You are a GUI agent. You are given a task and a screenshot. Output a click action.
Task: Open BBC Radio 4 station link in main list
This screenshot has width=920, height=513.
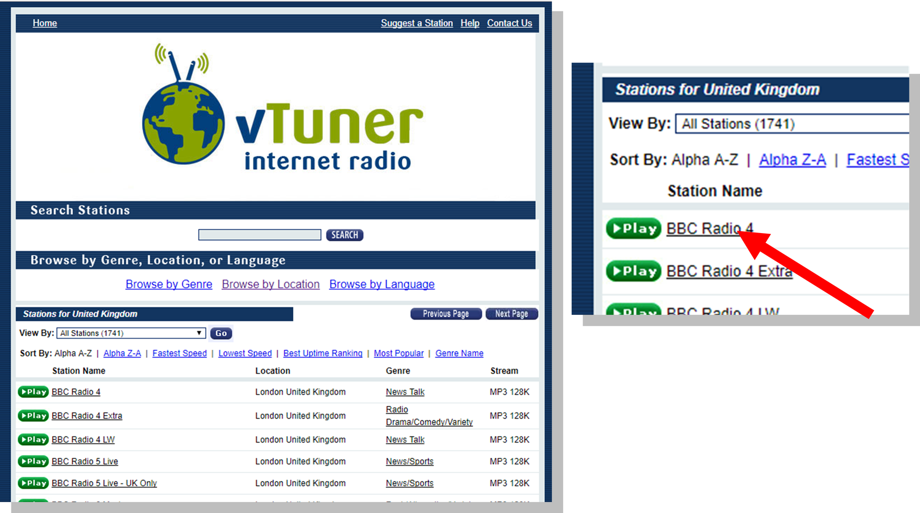(76, 392)
